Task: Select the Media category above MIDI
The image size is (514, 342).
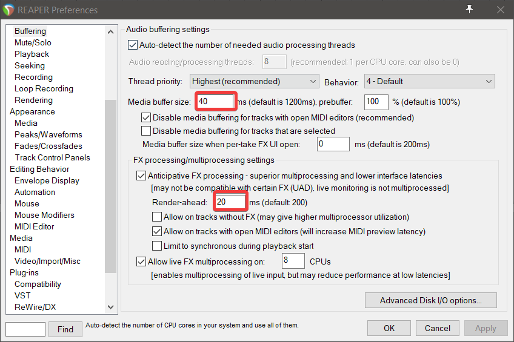Action: click(21, 238)
